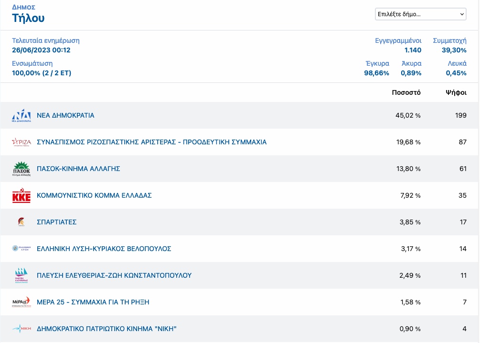Click the '87' votes cell

click(x=462, y=142)
